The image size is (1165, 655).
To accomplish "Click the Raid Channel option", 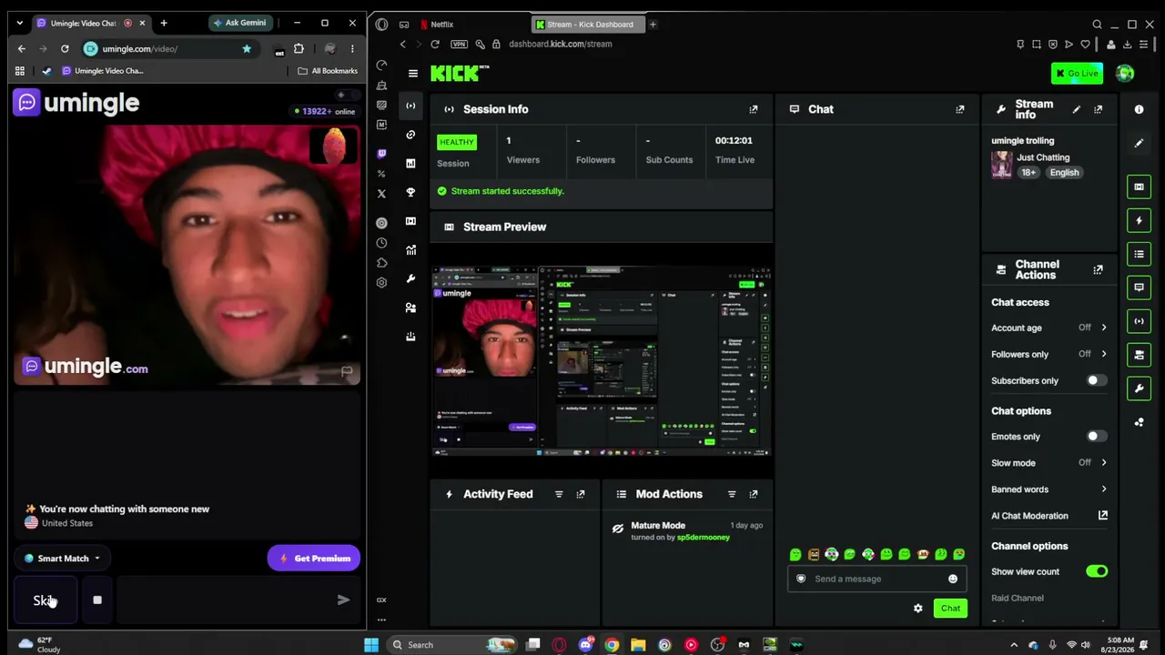I will click(1018, 598).
